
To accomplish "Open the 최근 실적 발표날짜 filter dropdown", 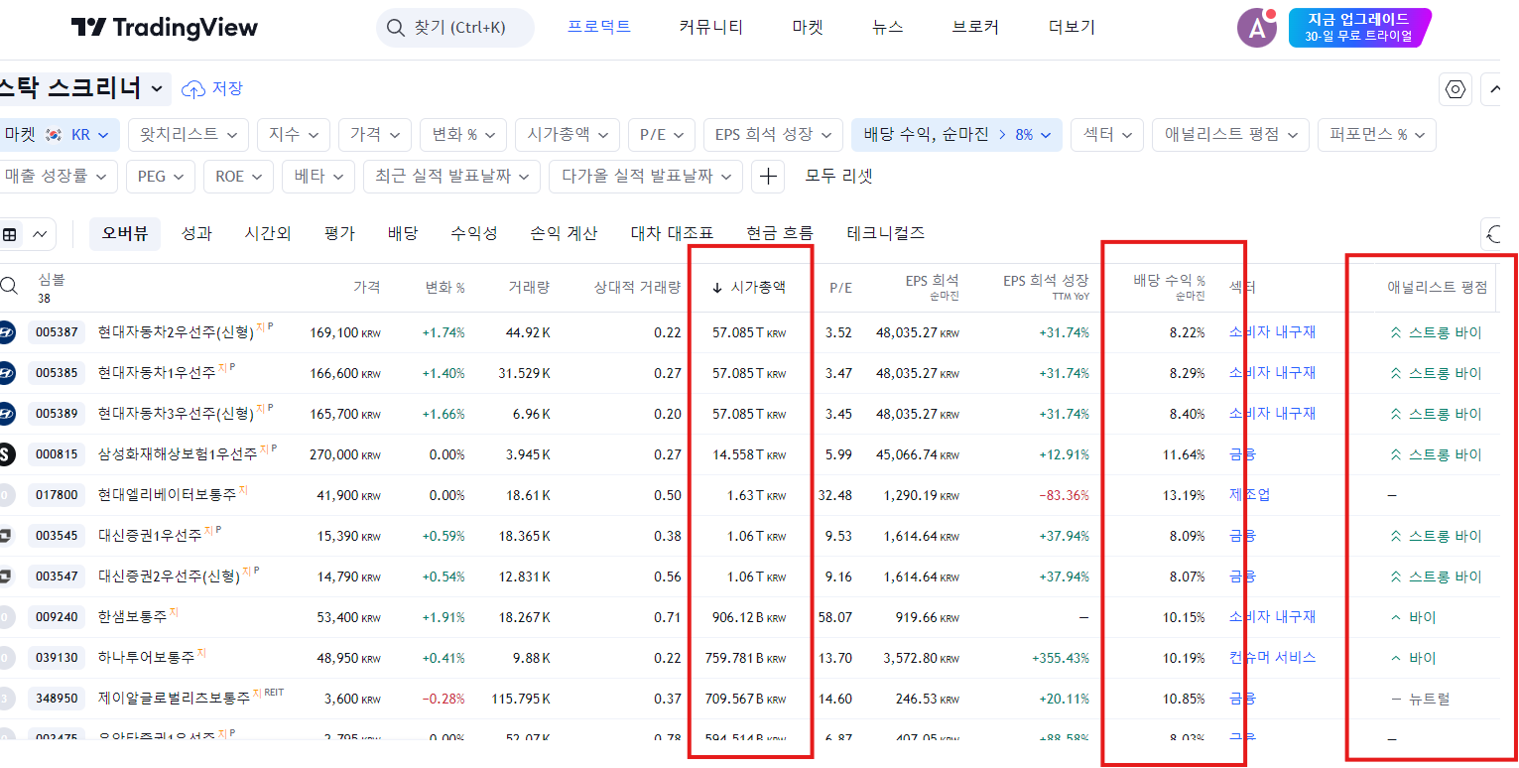I will [x=451, y=177].
